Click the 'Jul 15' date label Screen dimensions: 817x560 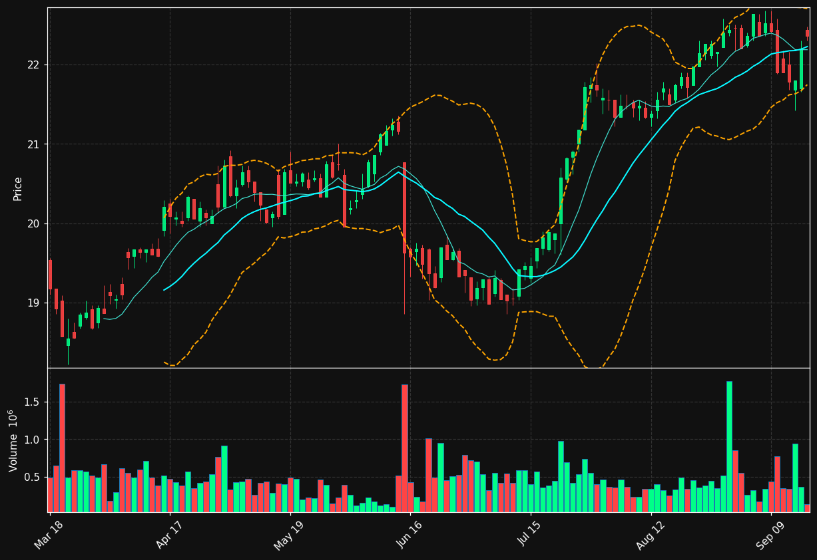(530, 533)
